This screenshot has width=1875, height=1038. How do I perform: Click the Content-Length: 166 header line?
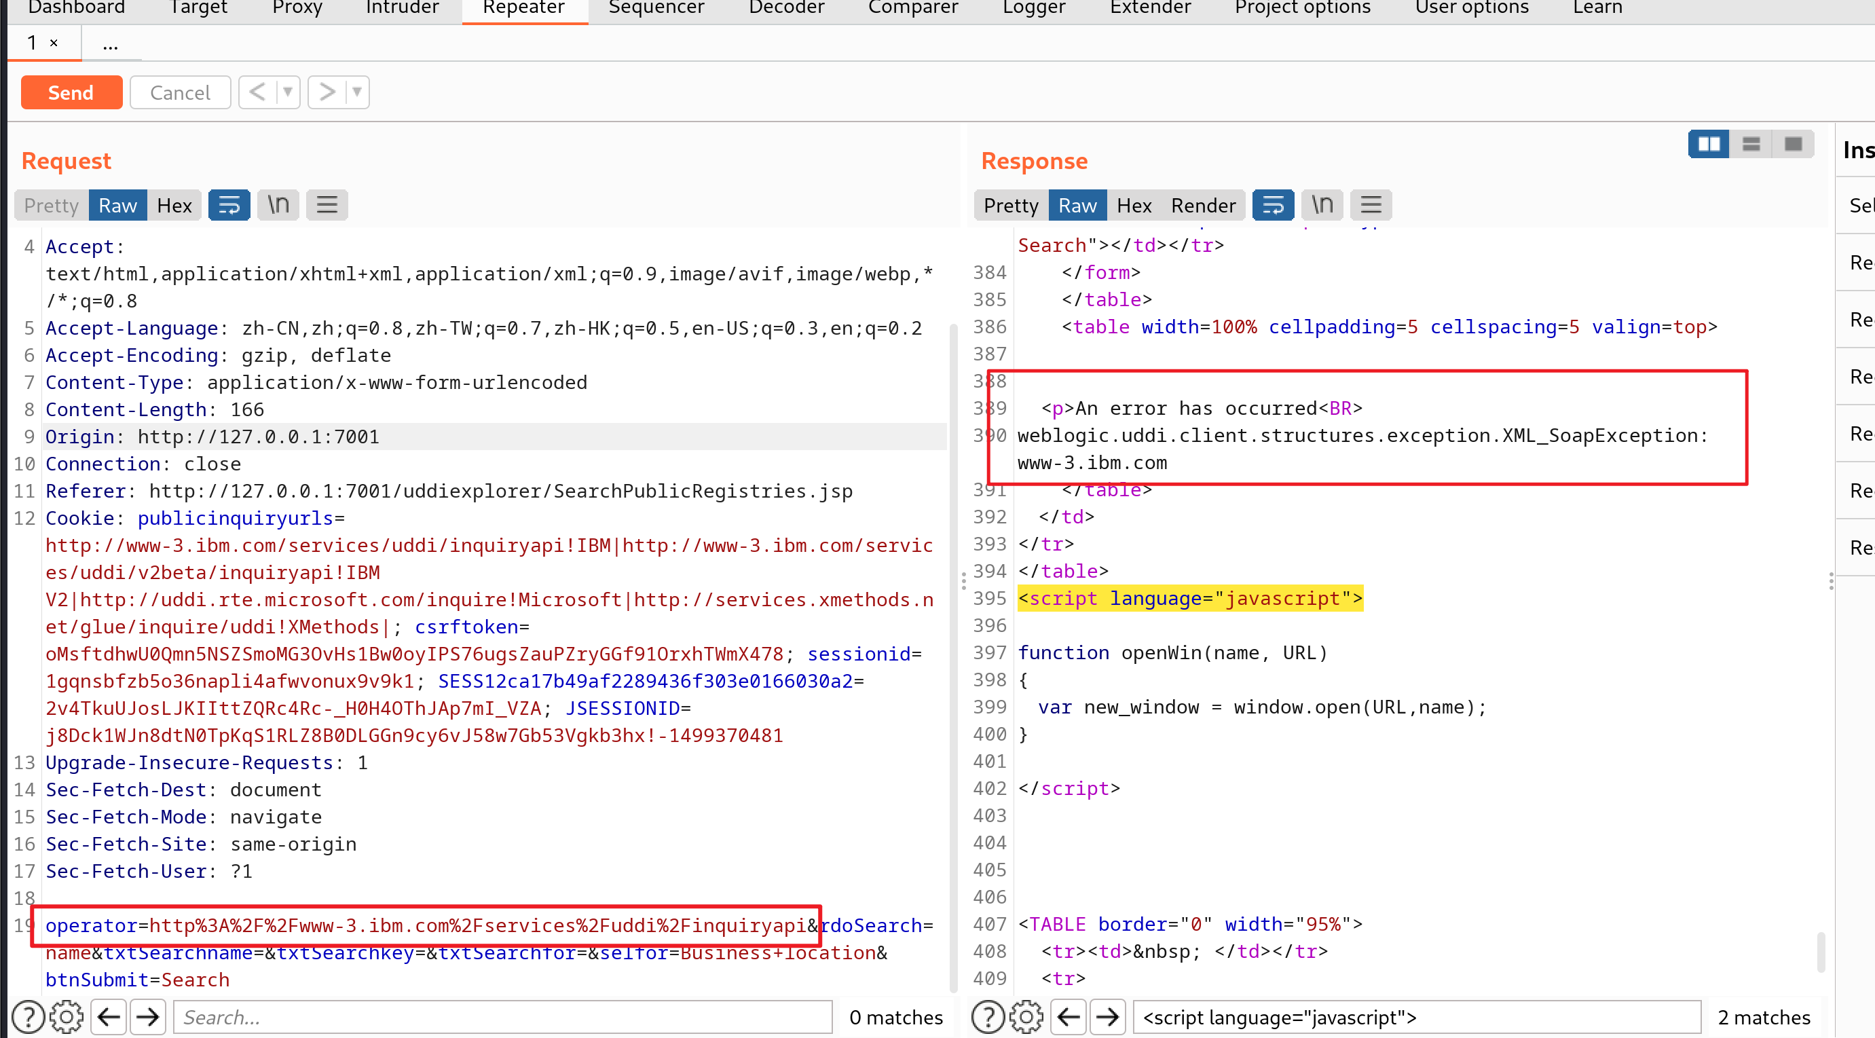(x=155, y=410)
